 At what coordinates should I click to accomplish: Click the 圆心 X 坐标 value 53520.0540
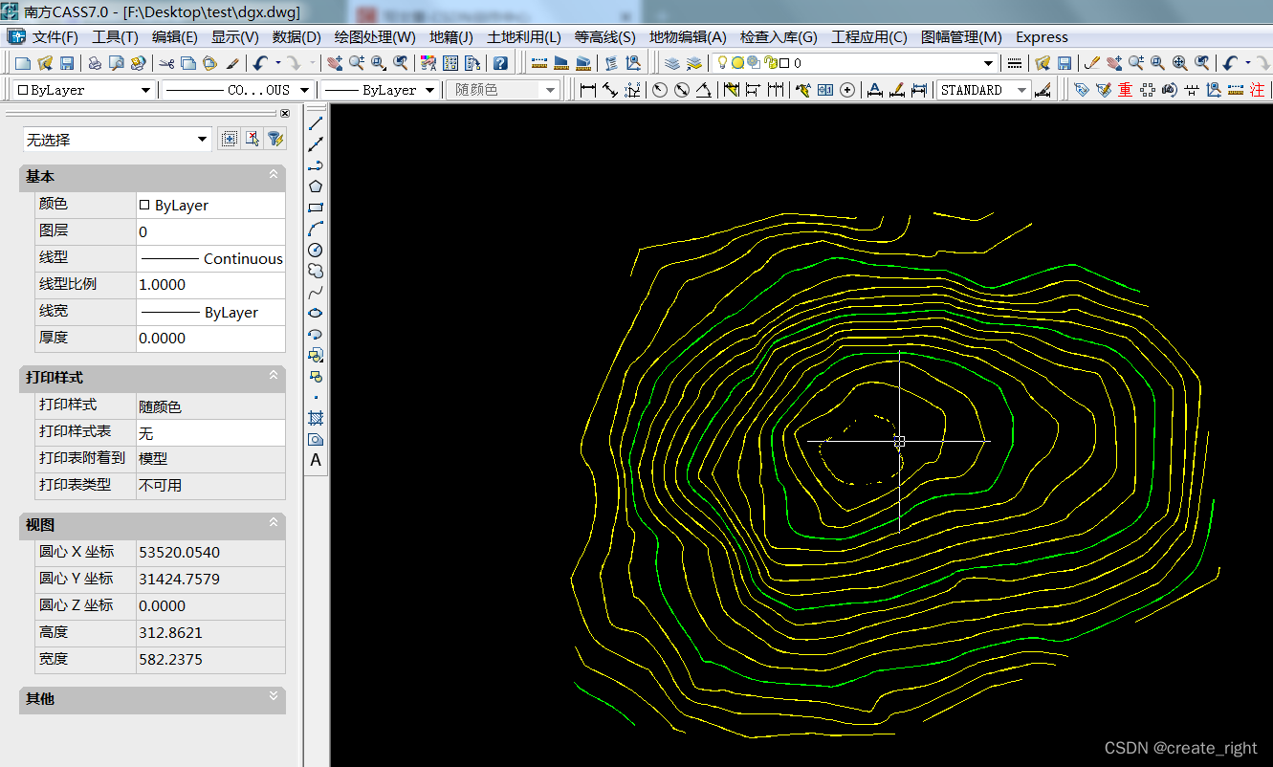click(210, 552)
